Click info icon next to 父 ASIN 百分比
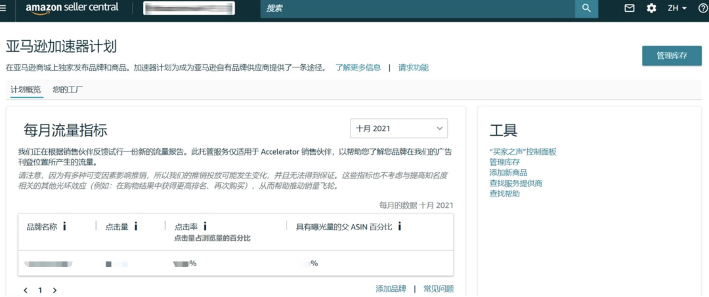This screenshot has height=297, width=709. [400, 226]
